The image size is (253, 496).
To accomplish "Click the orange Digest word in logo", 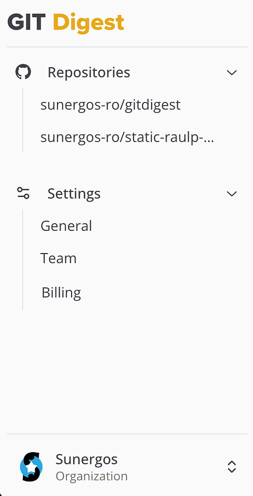I will 89,23.
